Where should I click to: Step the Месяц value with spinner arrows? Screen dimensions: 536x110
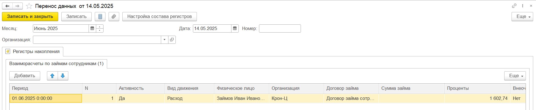(x=100, y=28)
